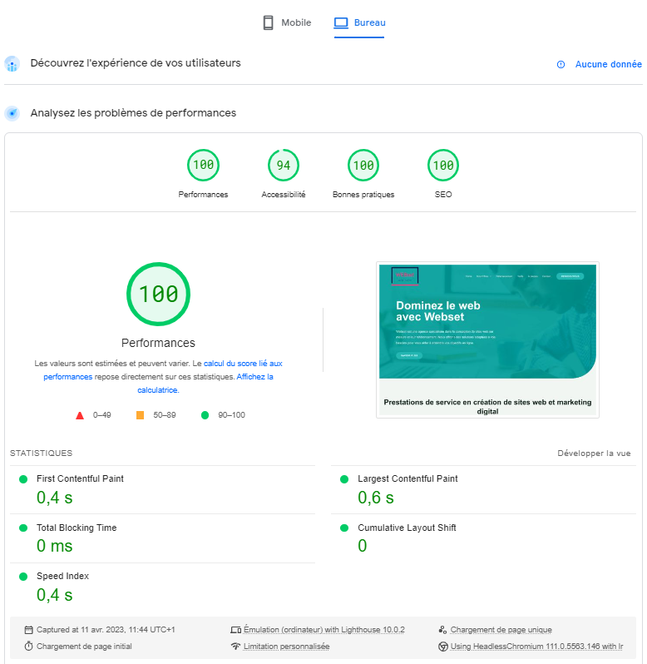Click the calendar icon next to capture date
647x664 pixels.
pyautogui.click(x=29, y=630)
